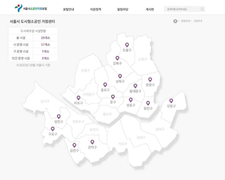
Task: Click the map pin above 도봉구
Action: click(x=127, y=45)
